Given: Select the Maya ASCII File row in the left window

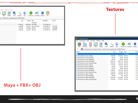Looking at the screenshot, I should tap(29, 26).
